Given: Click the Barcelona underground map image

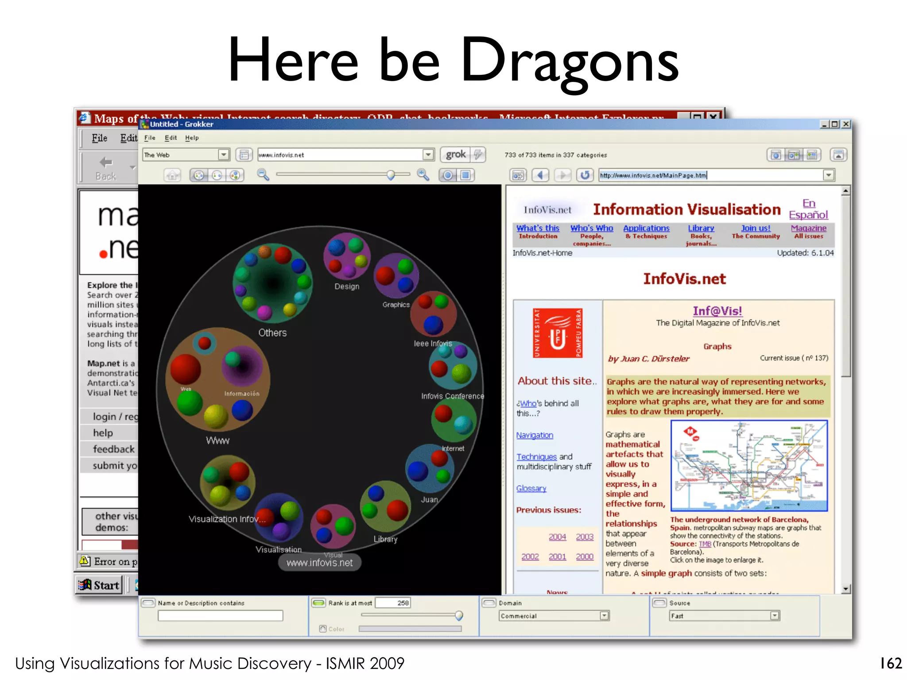Looking at the screenshot, I should 749,466.
